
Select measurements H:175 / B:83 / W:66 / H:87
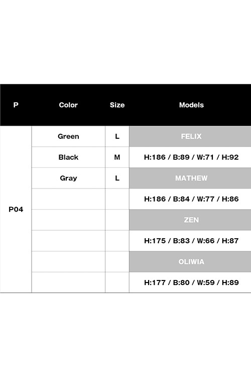click(191, 241)
